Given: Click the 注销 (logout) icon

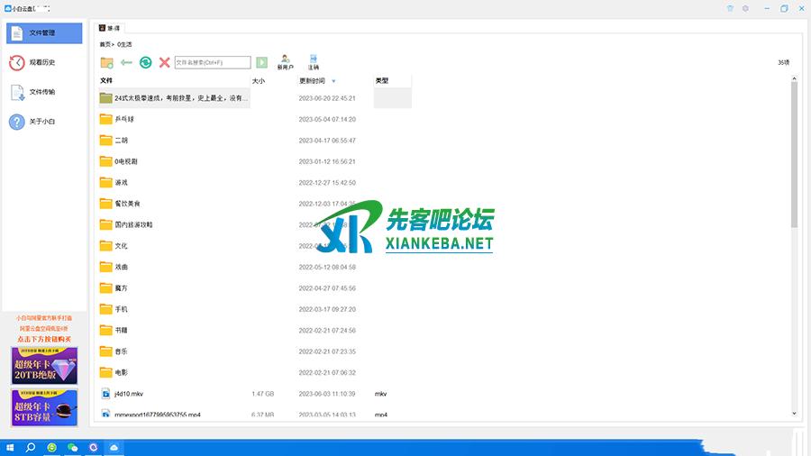Looking at the screenshot, I should click(314, 61).
